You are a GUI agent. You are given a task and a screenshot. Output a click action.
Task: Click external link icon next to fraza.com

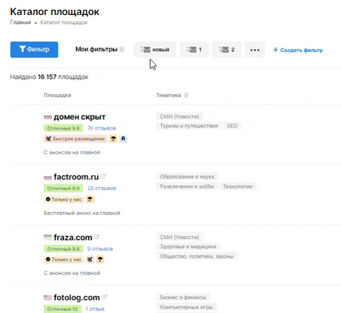tap(97, 237)
